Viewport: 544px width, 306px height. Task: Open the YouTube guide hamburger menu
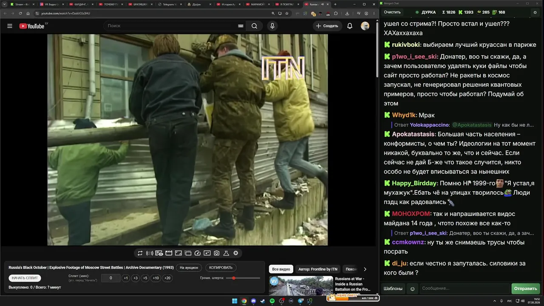pyautogui.click(x=10, y=26)
